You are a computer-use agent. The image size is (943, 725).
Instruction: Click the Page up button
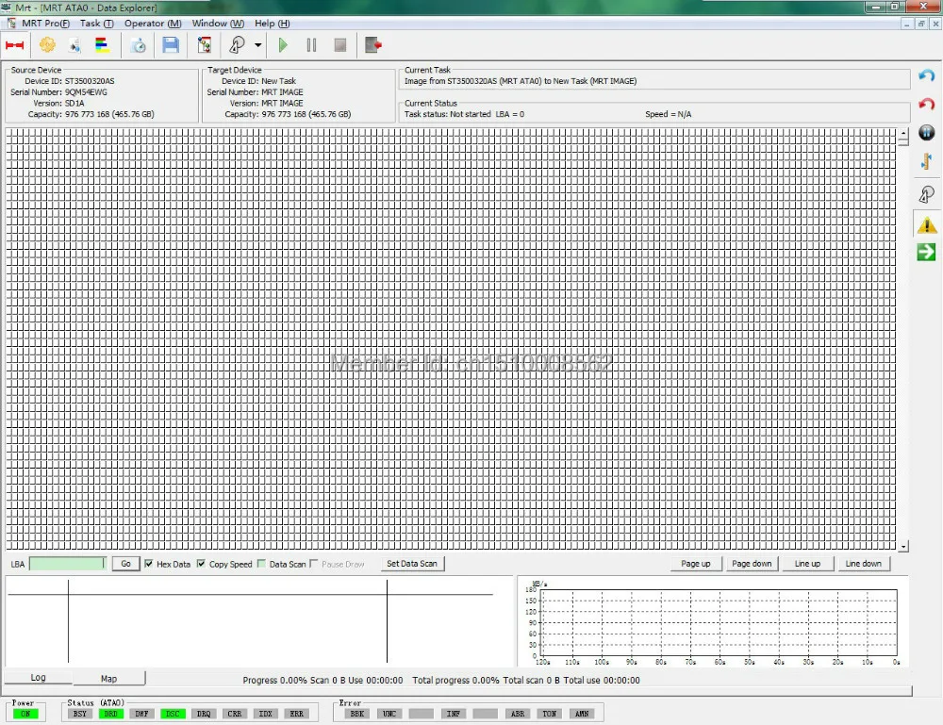coord(695,563)
